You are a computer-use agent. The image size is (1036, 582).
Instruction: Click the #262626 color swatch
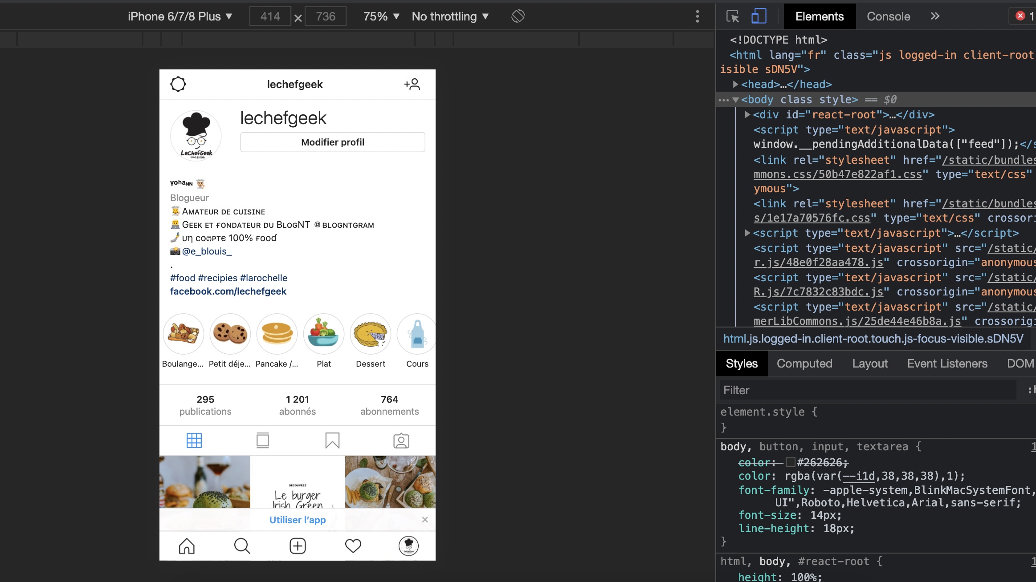791,462
